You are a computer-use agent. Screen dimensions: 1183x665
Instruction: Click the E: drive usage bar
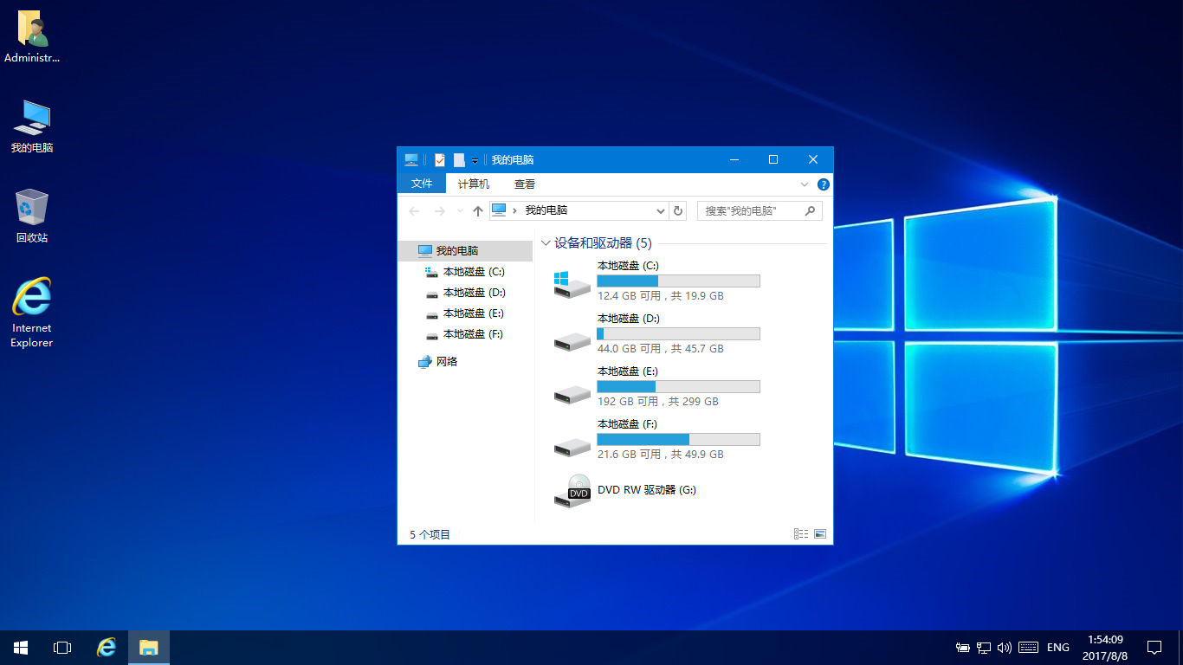coord(678,386)
